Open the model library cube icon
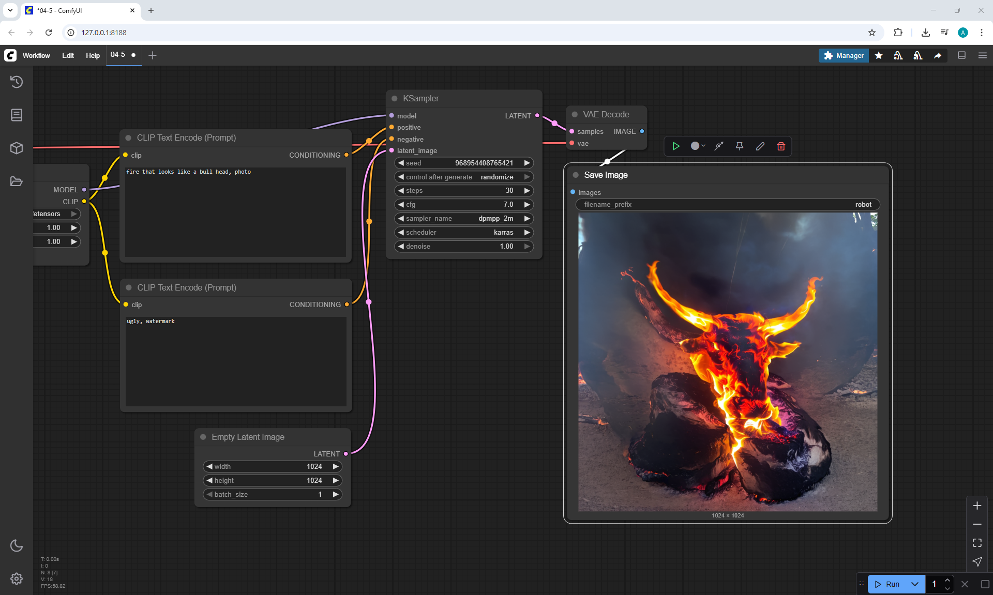Viewport: 993px width, 595px height. [x=17, y=148]
